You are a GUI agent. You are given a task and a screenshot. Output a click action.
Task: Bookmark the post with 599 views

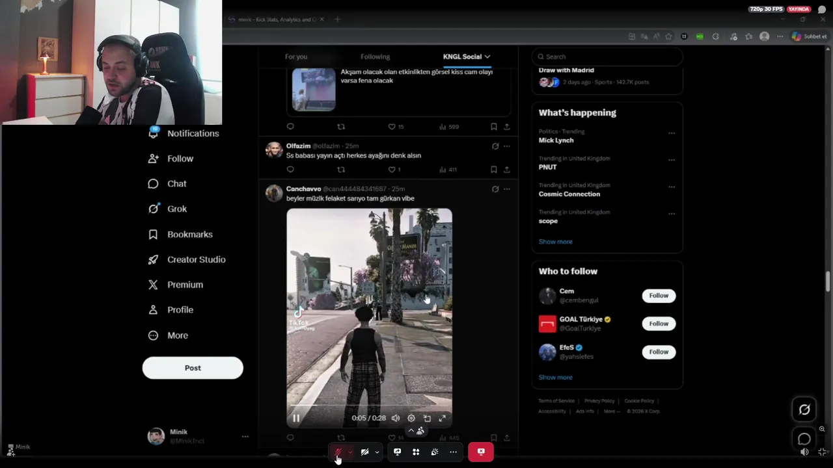click(493, 127)
